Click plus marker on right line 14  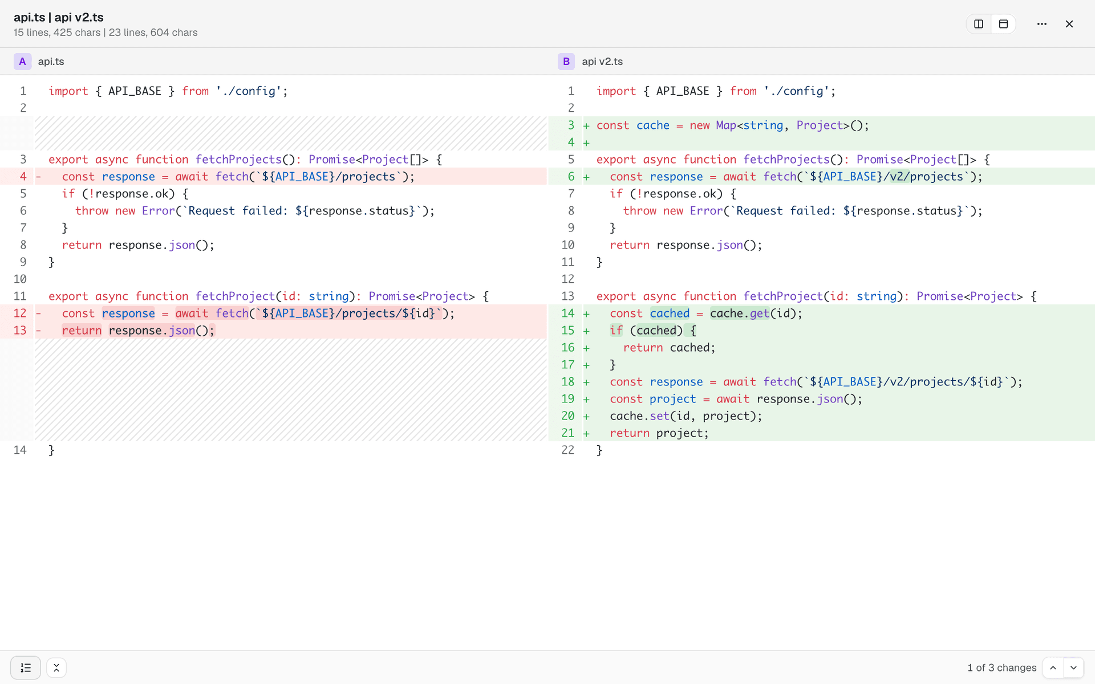[586, 313]
